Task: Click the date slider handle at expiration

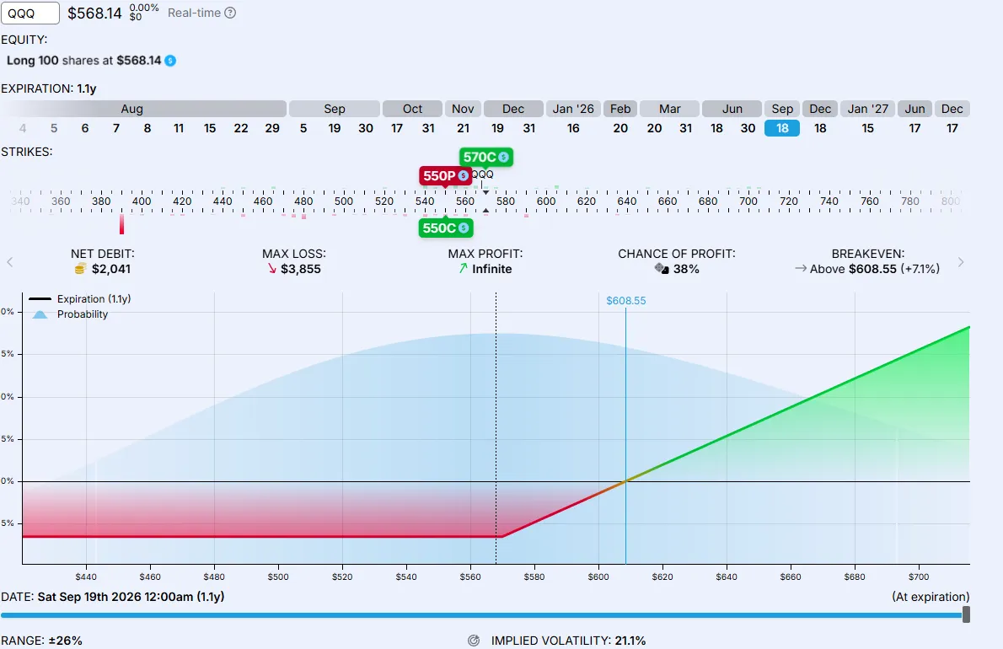Action: pos(966,614)
